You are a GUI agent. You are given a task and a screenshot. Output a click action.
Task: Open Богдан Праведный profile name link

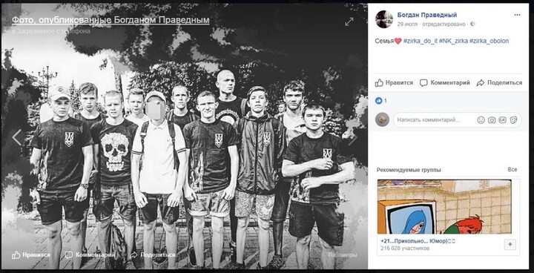tap(427, 15)
